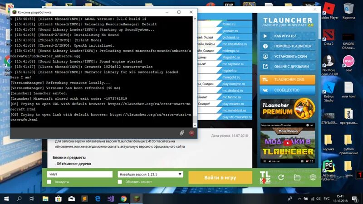Click the Minecraft block taskbar icon
This screenshot has width=363, height=204.
137,199
